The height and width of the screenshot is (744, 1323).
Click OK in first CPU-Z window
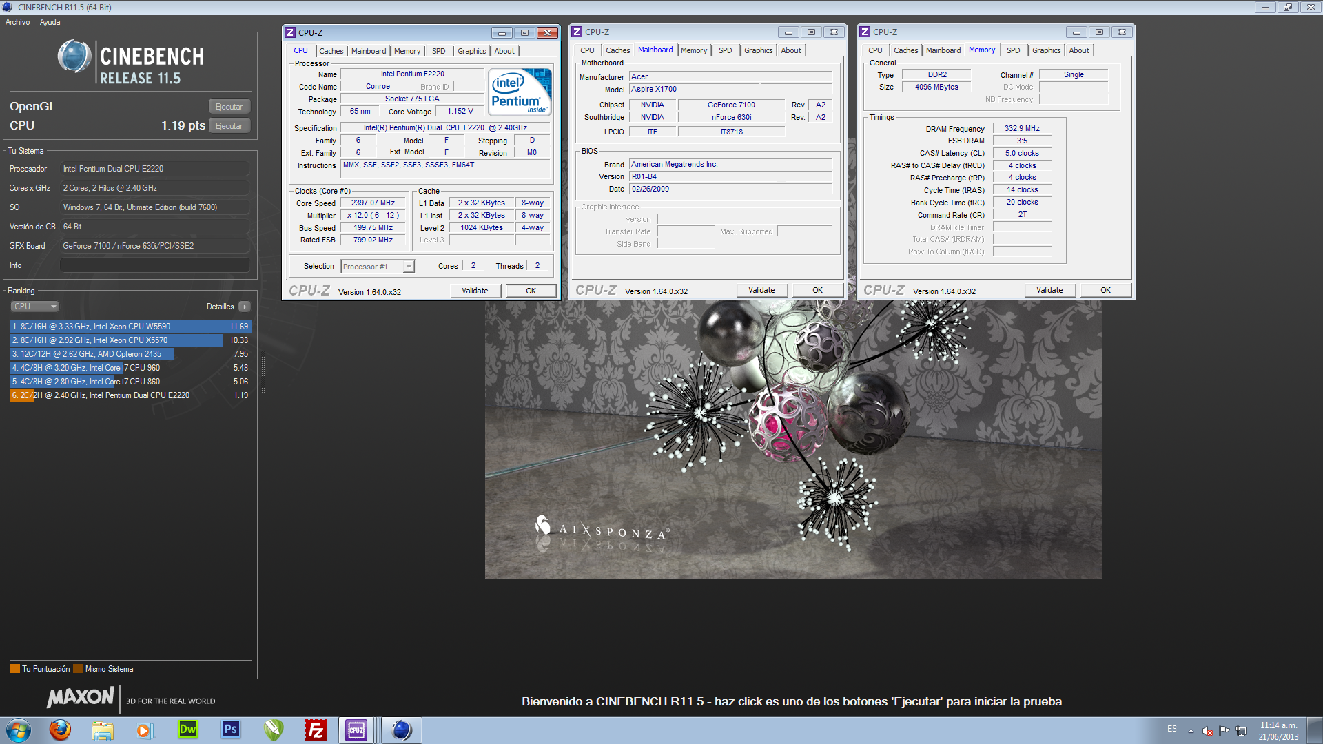tap(531, 291)
